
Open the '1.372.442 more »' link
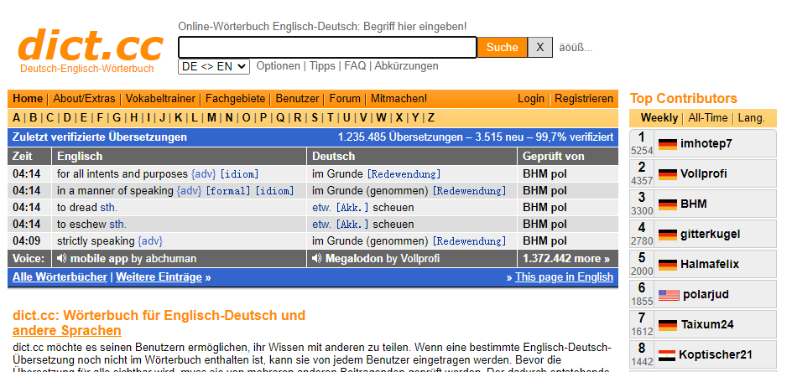(x=566, y=259)
